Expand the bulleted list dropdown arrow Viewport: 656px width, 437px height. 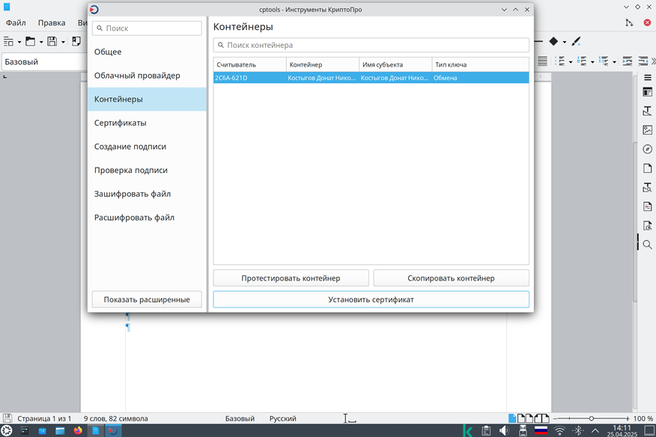point(571,62)
